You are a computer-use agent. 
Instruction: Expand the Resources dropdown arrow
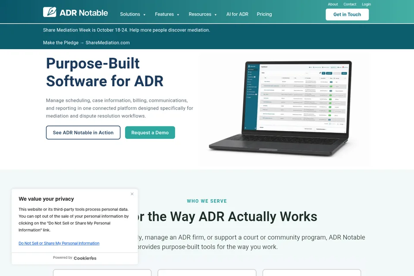pos(216,15)
